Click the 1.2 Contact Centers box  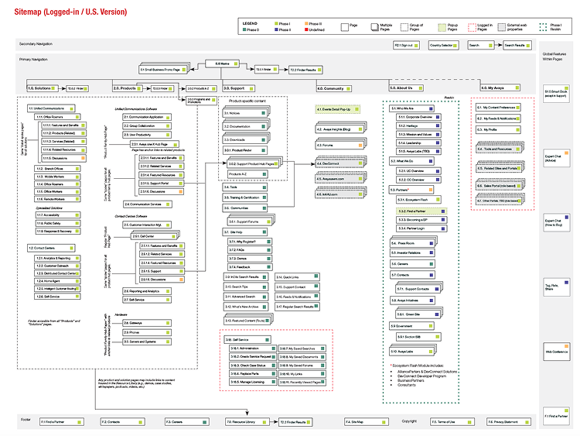click(51, 248)
